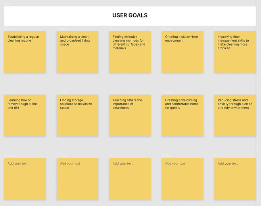261x206 pixels.
Task: Select the 'Reducing stress and anxiety' sticky note
Action: (235, 115)
